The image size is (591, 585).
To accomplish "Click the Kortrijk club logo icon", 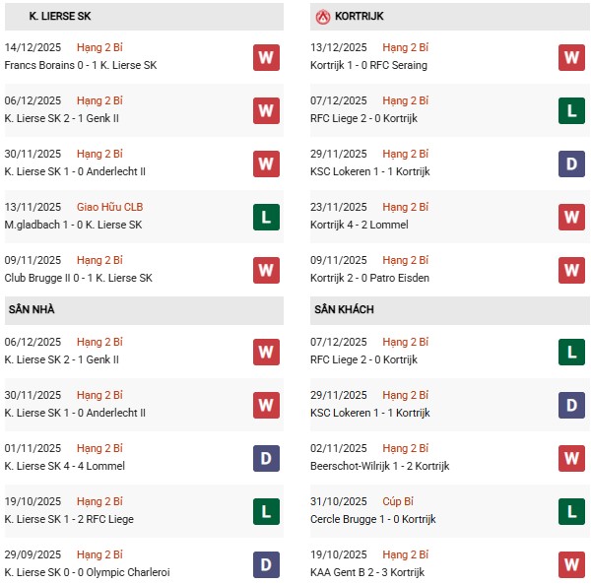I will pos(322,17).
